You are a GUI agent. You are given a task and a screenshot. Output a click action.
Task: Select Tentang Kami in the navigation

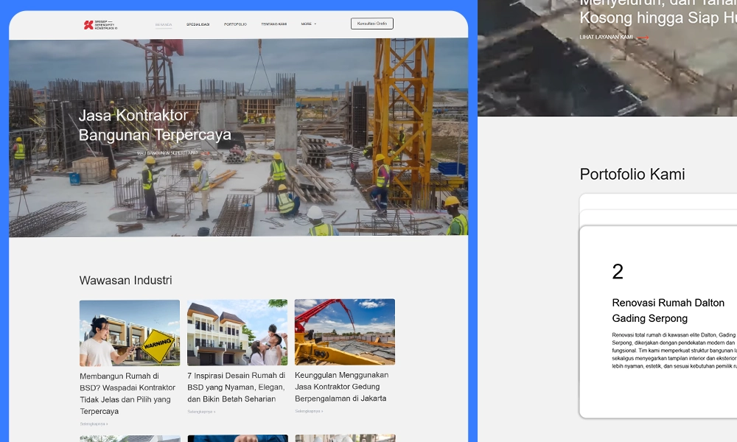point(273,24)
